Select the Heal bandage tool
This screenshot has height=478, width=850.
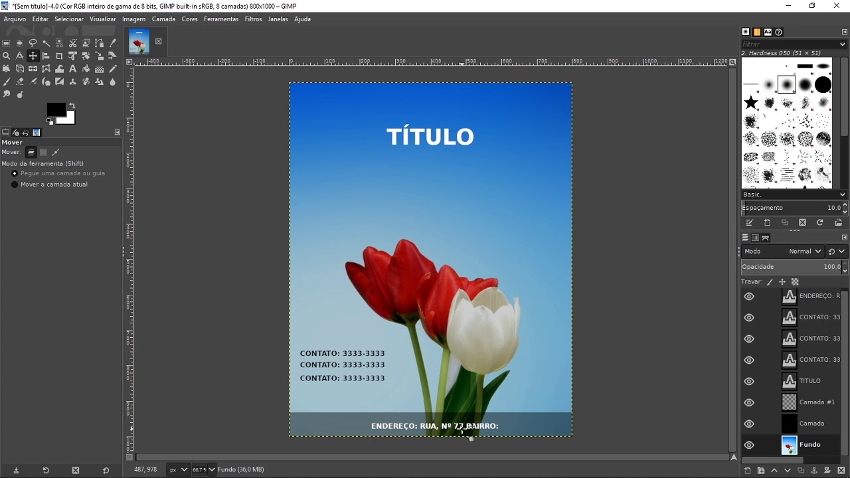86,82
